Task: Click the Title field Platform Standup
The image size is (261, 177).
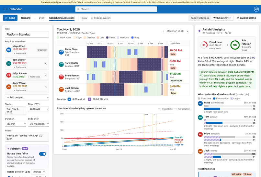Action: tap(27, 34)
